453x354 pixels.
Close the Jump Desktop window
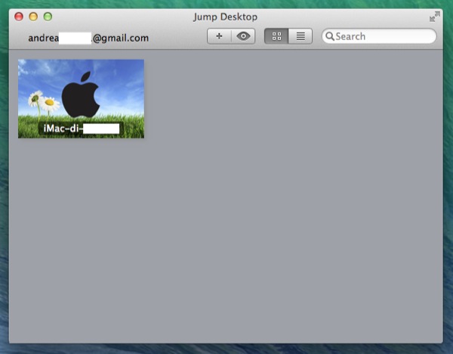[x=19, y=17]
